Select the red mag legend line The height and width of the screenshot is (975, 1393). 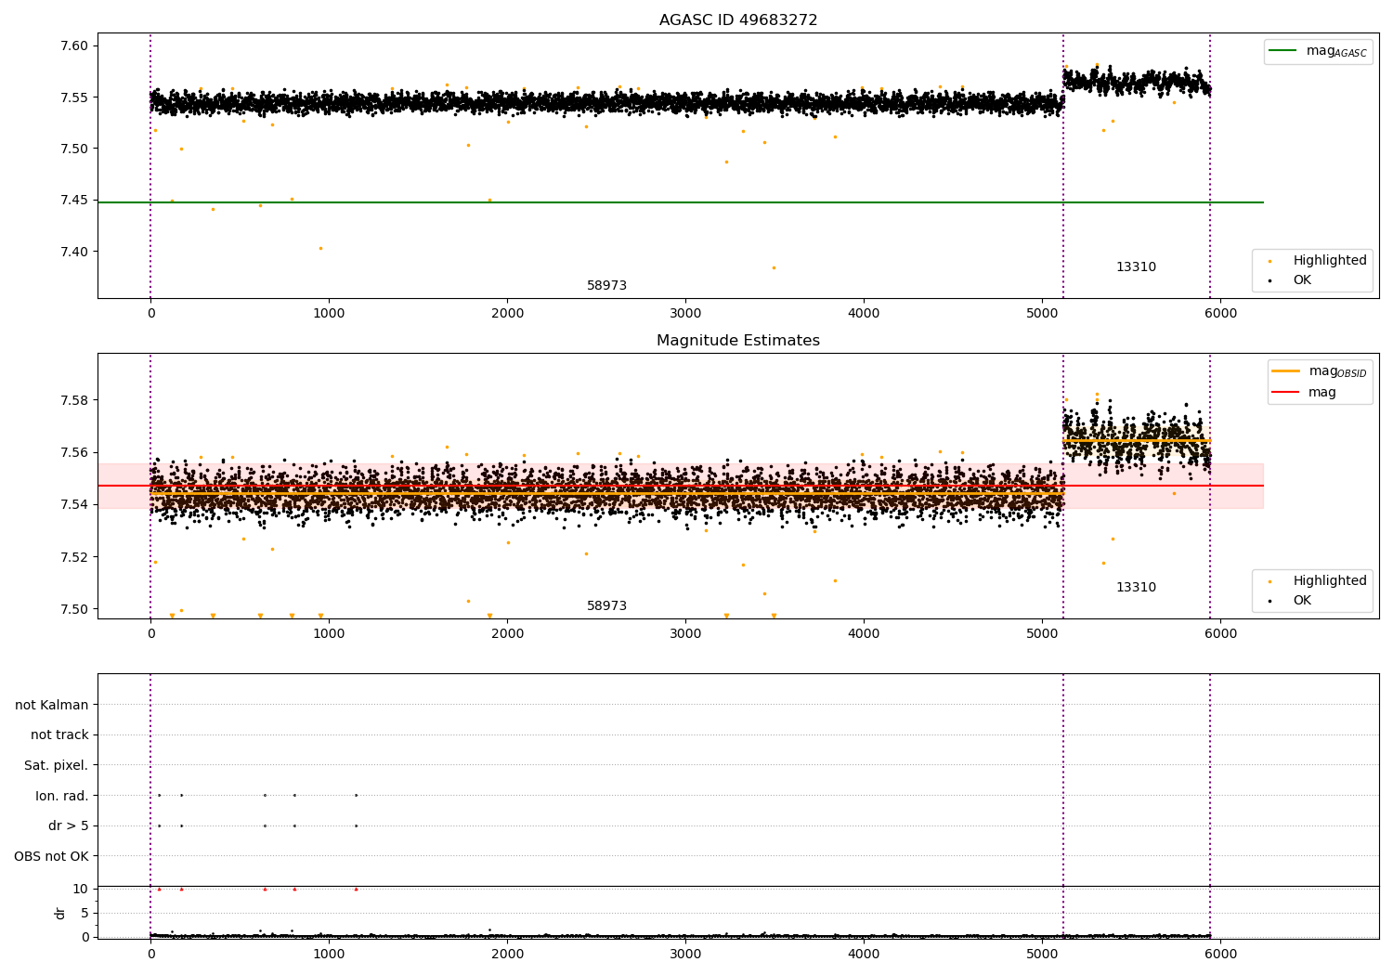tap(1286, 393)
